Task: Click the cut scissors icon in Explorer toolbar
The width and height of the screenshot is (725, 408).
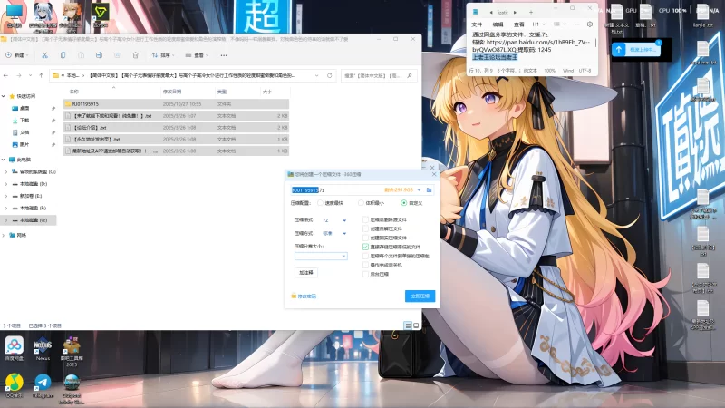Action: [x=43, y=55]
